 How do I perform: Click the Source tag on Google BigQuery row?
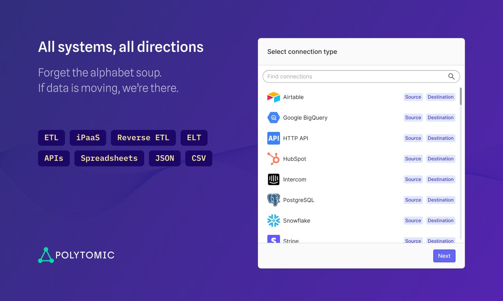[413, 118]
